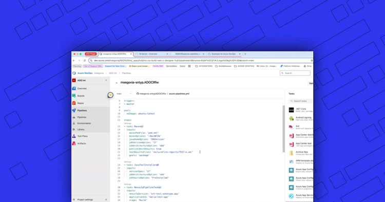The image size is (385, 202).
Task: Add the Archive files task
Action: 300,153
